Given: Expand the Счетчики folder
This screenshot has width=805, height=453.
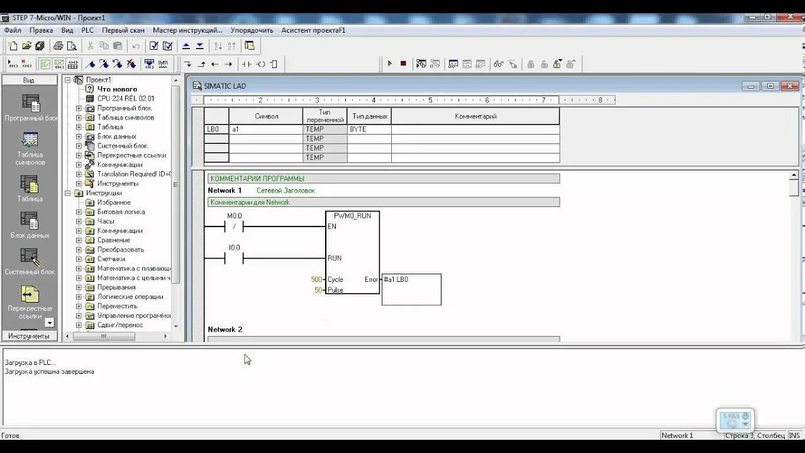Looking at the screenshot, I should pyautogui.click(x=79, y=259).
